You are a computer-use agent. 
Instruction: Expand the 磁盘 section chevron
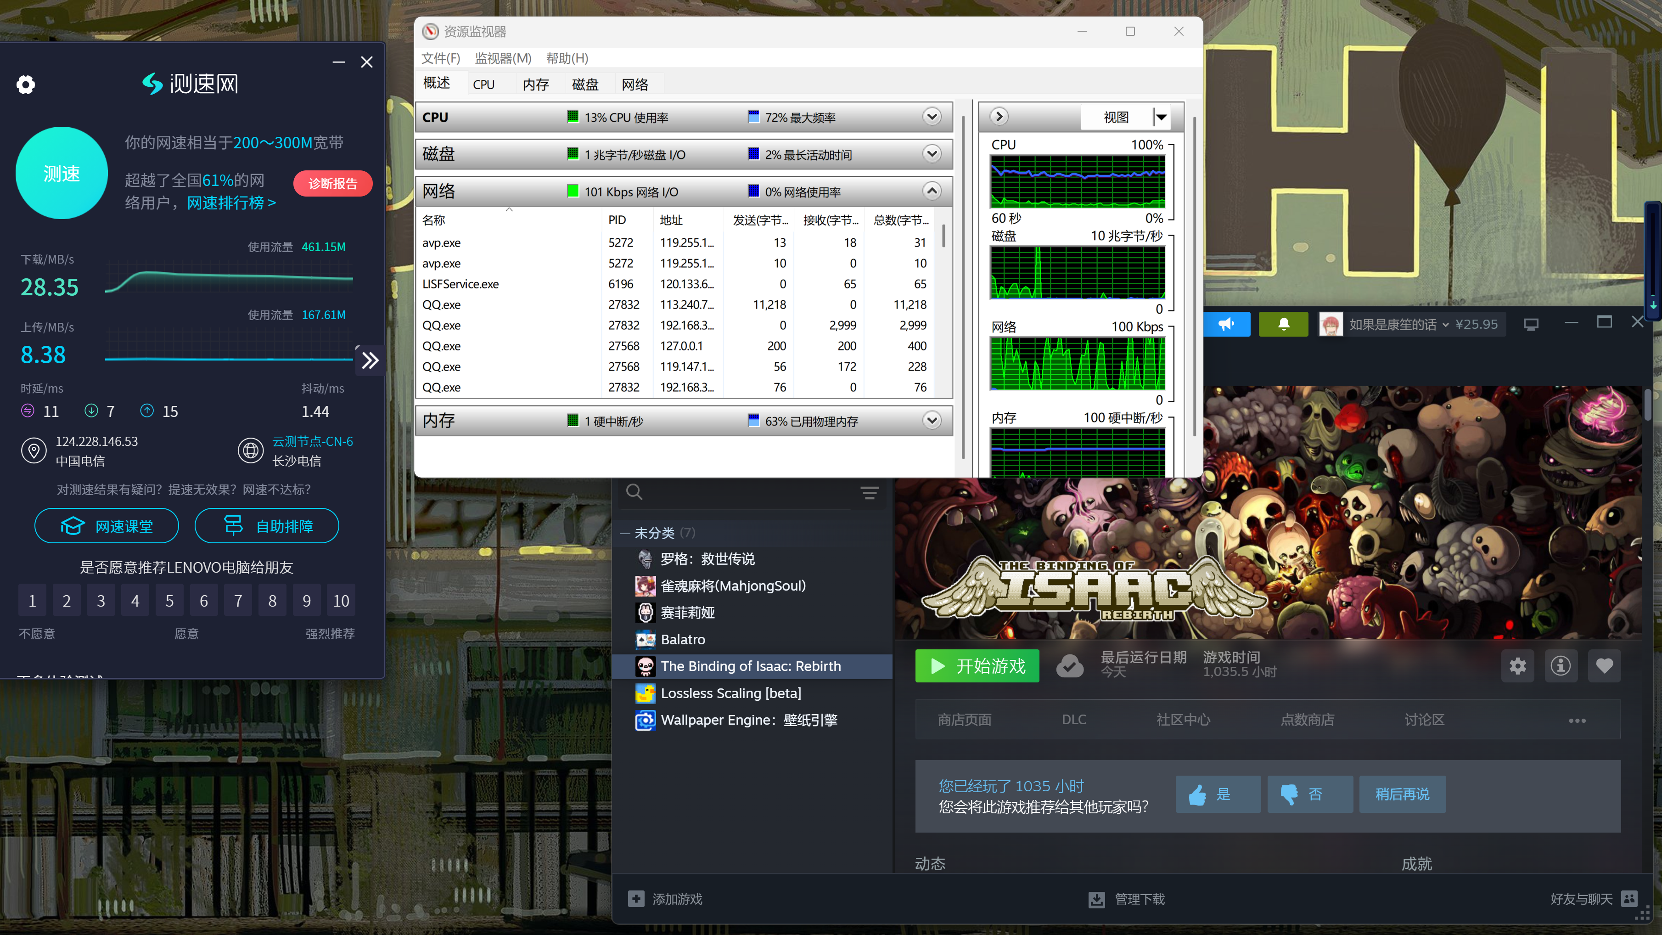[x=932, y=154]
